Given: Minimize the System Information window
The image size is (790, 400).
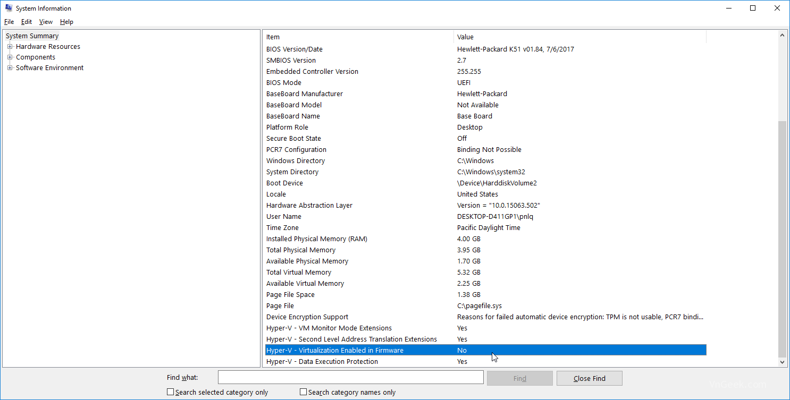Looking at the screenshot, I should [x=728, y=8].
